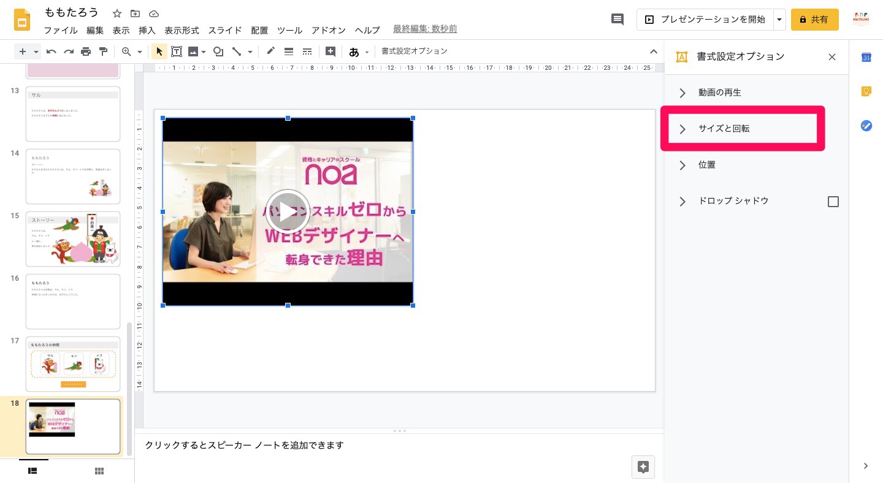Click the insert image icon
Viewport: 883px width, 483px height.
coord(193,51)
